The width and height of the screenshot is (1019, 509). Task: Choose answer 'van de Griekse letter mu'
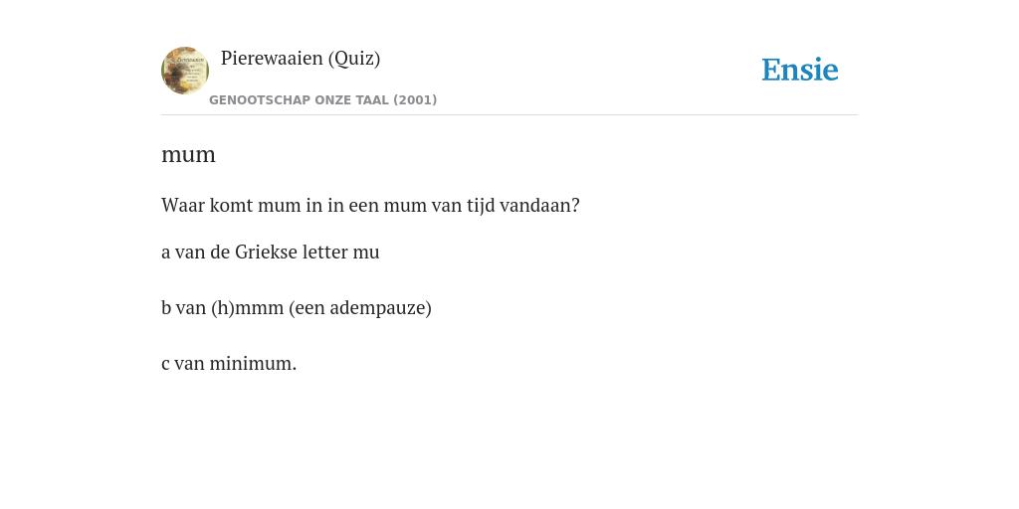point(271,252)
